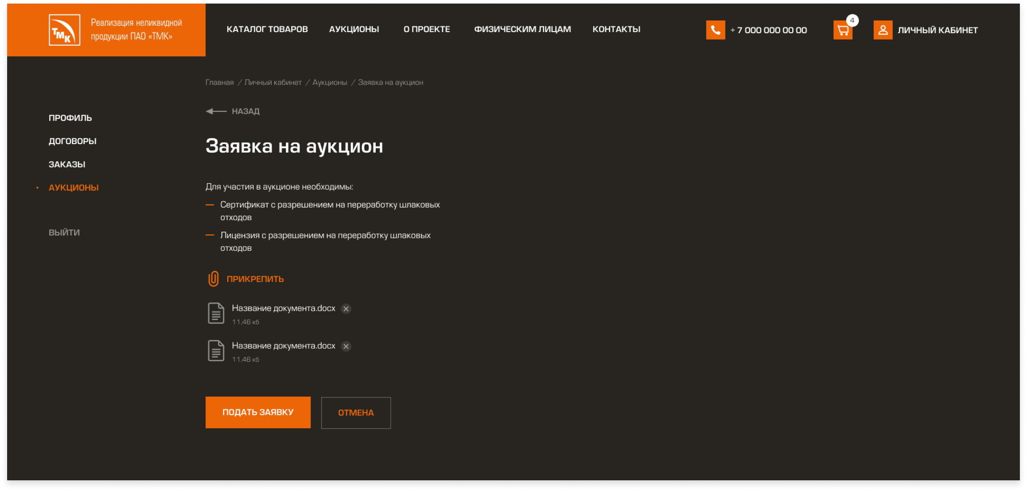Image resolution: width=1027 pixels, height=491 pixels.
Task: Remove the second attached docx file
Action: click(x=346, y=346)
